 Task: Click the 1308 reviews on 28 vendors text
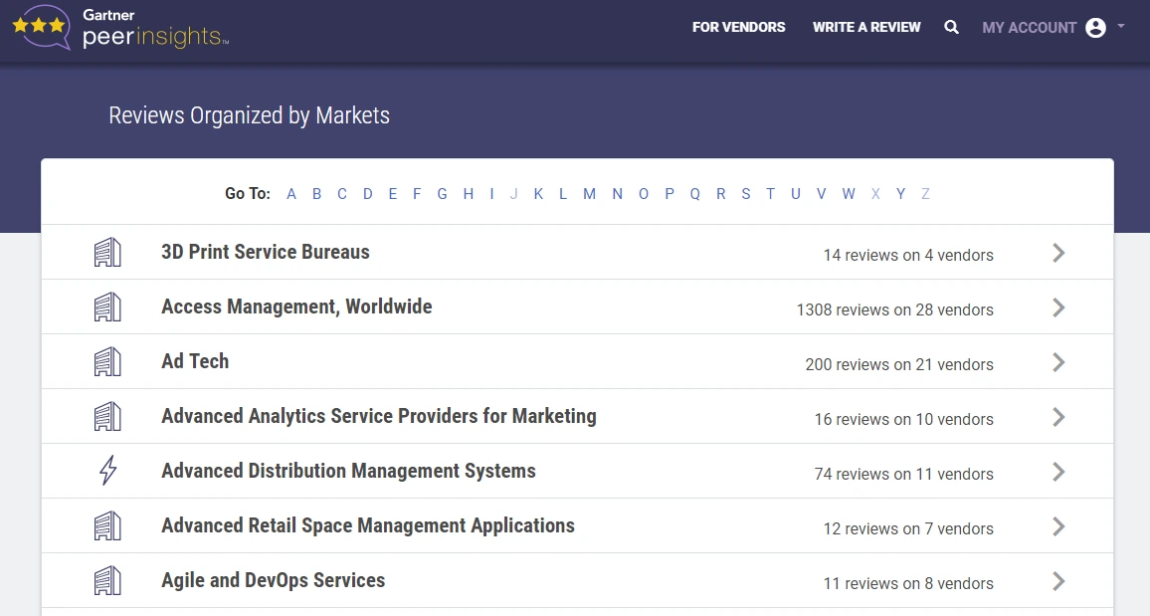coord(893,309)
